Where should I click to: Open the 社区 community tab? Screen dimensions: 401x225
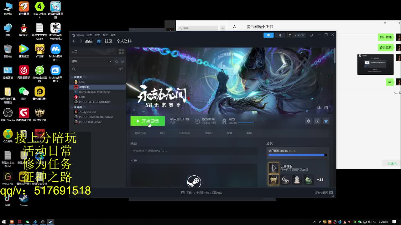(108, 41)
